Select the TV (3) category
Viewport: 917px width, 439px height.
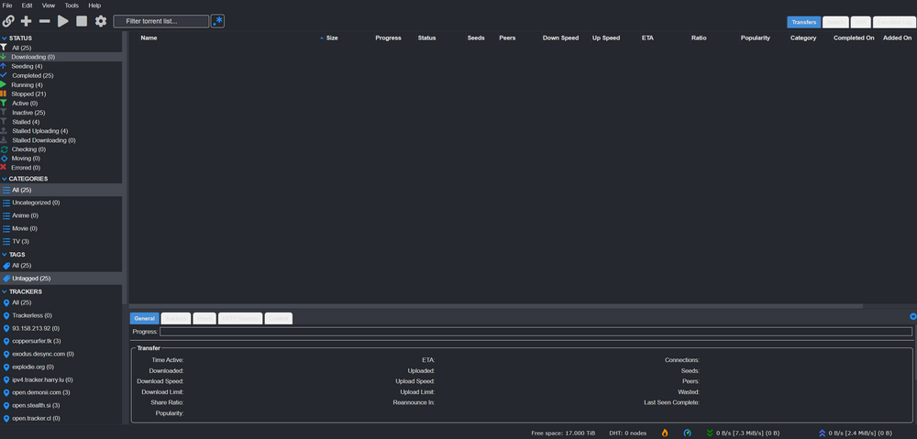[x=61, y=241]
